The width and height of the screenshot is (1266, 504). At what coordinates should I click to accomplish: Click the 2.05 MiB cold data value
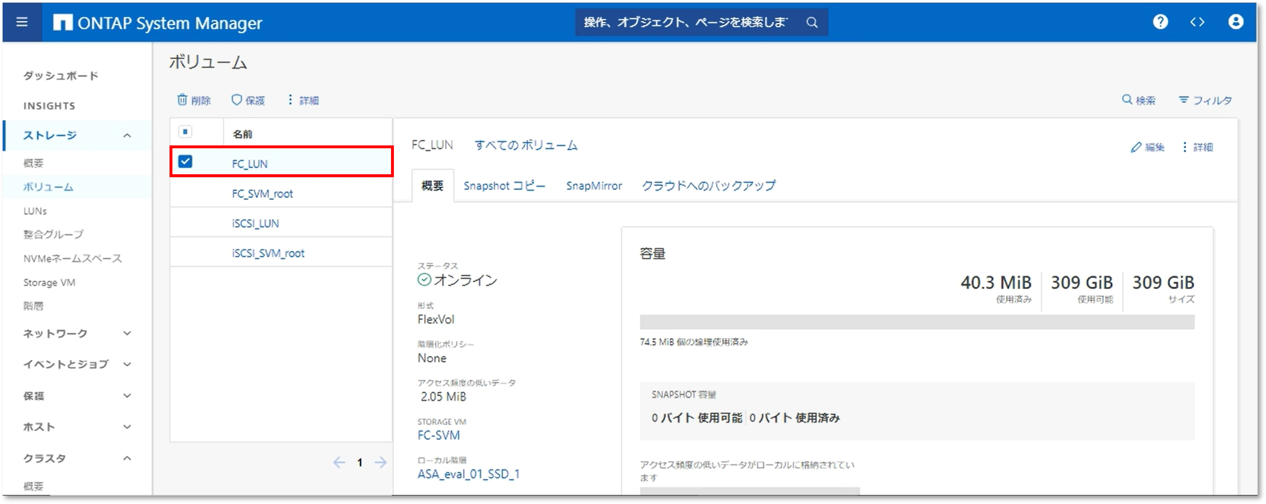pyautogui.click(x=443, y=397)
